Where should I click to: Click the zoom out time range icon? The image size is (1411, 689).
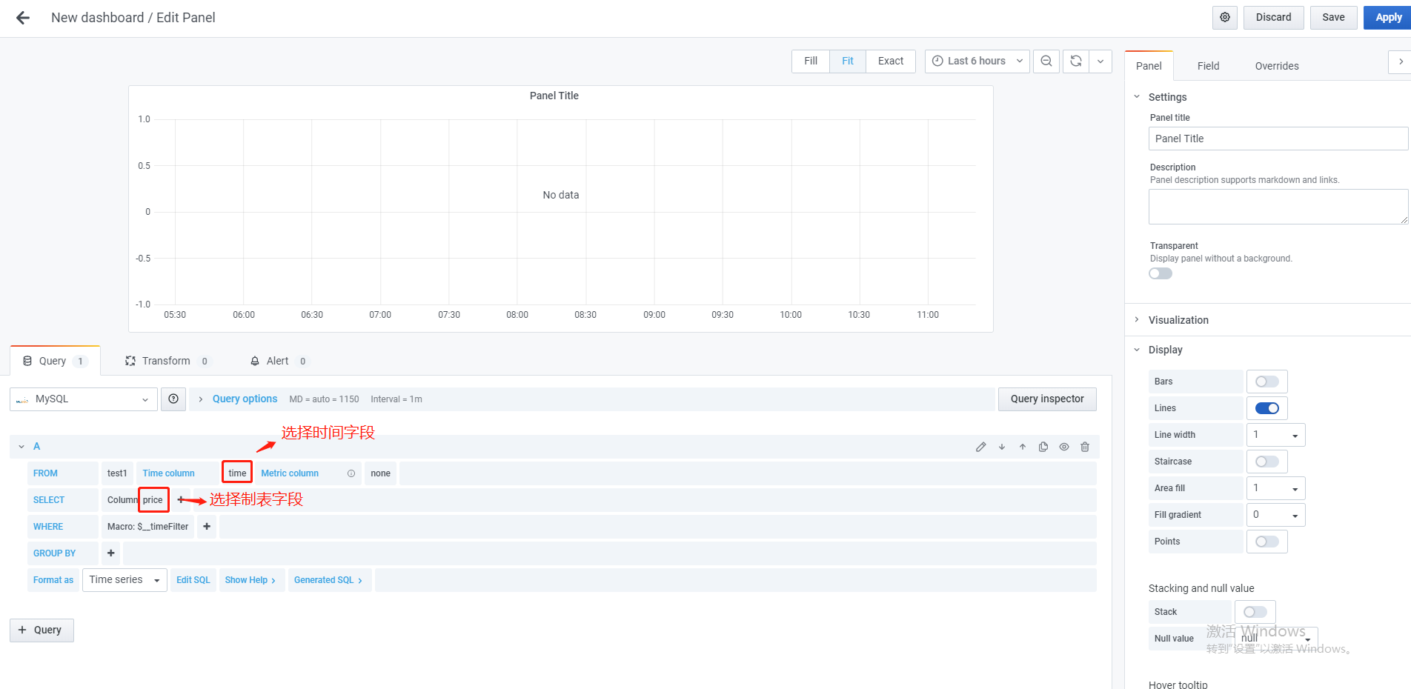point(1046,61)
